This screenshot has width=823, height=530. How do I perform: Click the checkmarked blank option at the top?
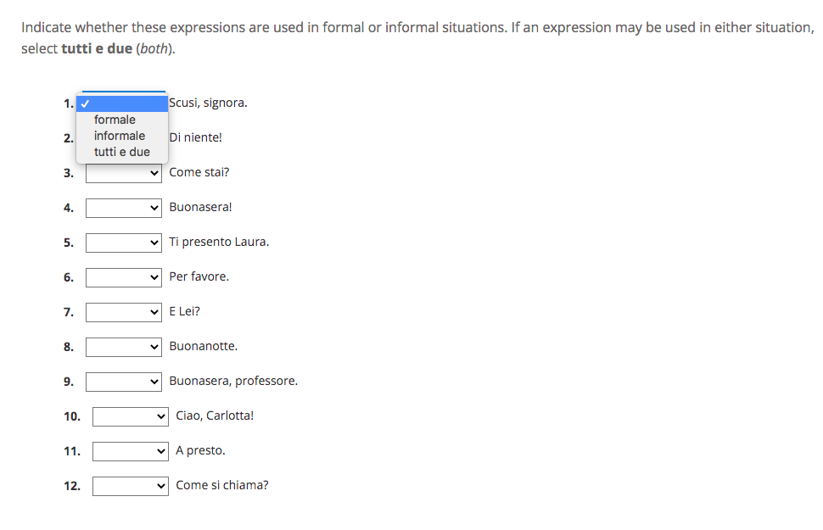122,102
